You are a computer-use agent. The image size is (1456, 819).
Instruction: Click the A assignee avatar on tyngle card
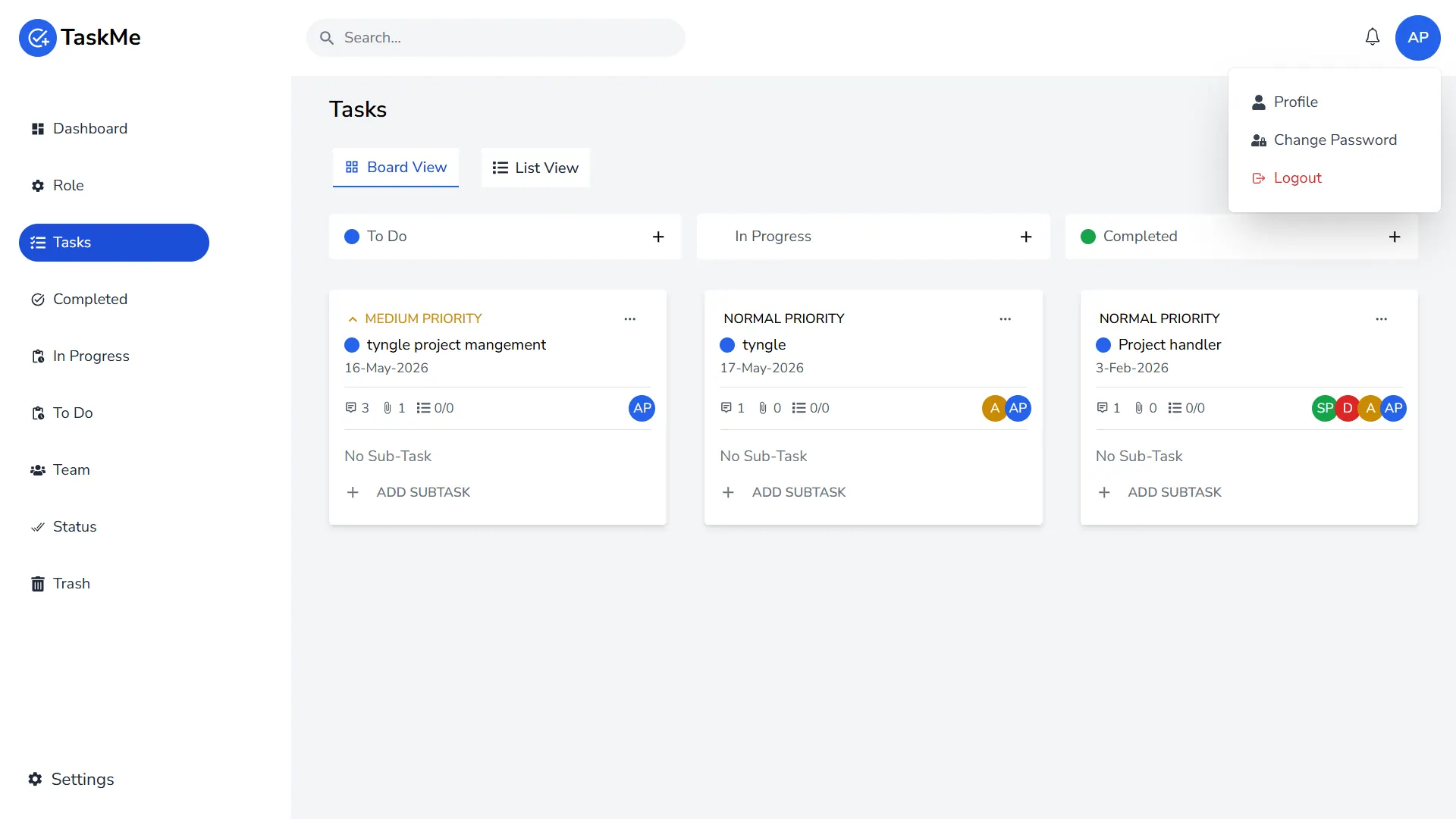[x=994, y=408]
